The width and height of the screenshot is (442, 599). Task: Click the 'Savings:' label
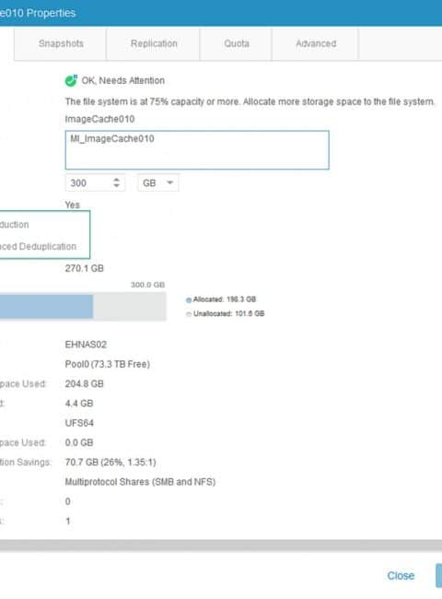34,463
